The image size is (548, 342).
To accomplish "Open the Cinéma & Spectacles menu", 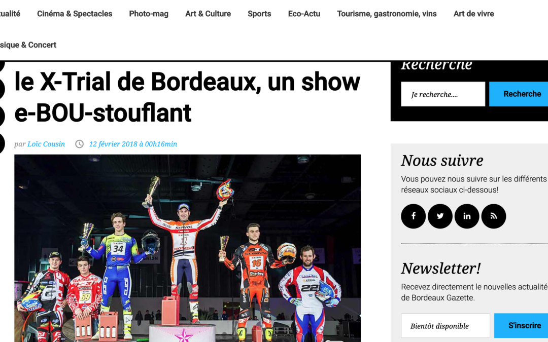I will [75, 14].
